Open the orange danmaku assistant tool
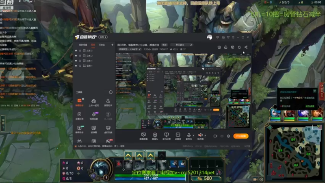The height and width of the screenshot is (183, 325). [79, 102]
